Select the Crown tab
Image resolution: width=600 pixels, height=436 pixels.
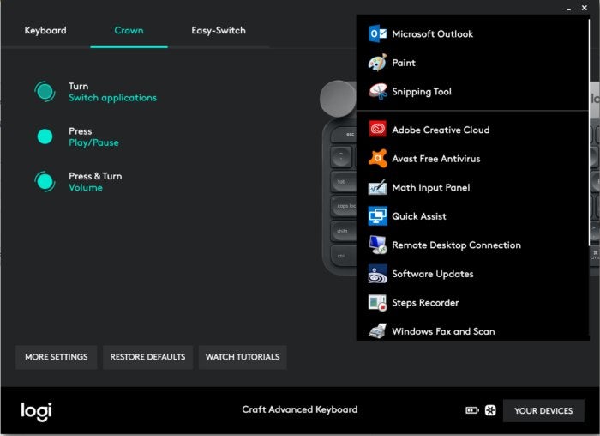pos(129,30)
